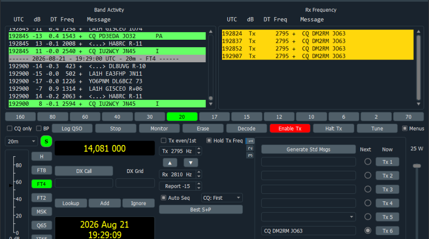Select the Q65 mode button
The image size is (429, 239).
coord(42,225)
